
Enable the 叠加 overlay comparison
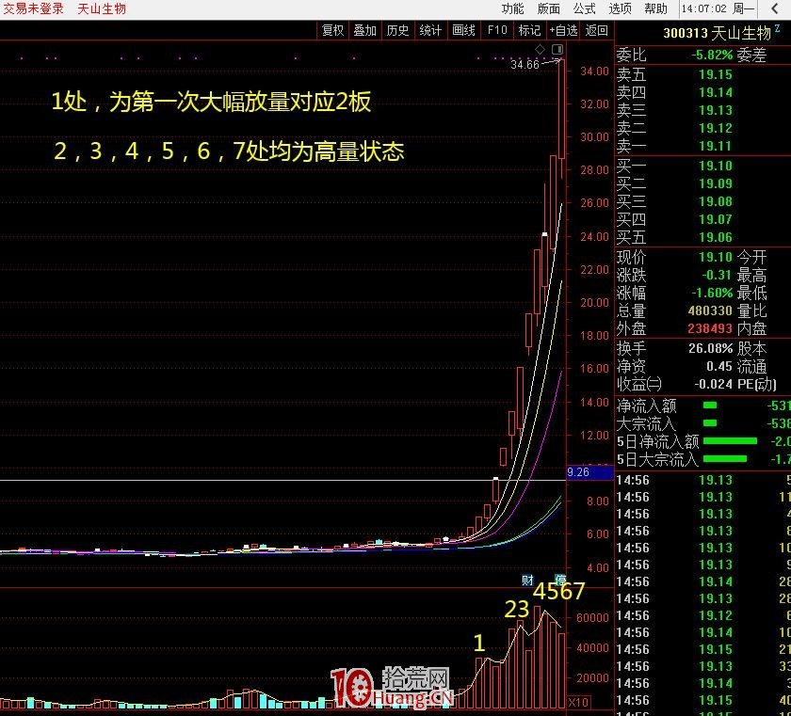click(363, 29)
